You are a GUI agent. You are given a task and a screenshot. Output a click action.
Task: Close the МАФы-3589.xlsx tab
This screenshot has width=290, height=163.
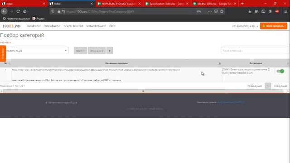click(235, 4)
